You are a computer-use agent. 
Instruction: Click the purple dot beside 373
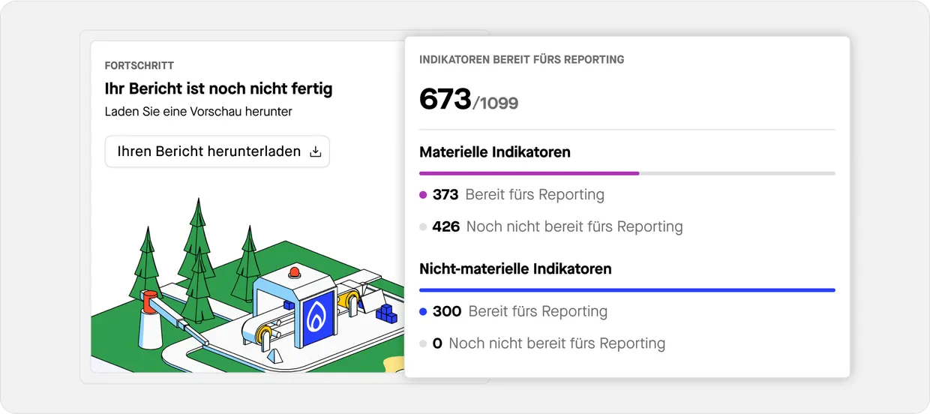coord(423,195)
